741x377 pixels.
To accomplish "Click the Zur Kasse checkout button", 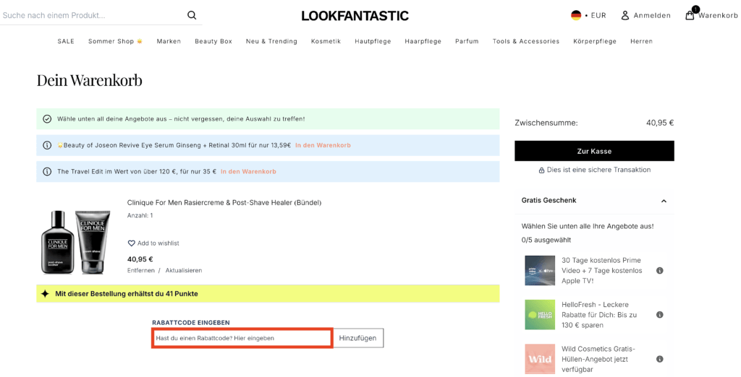I will (594, 151).
